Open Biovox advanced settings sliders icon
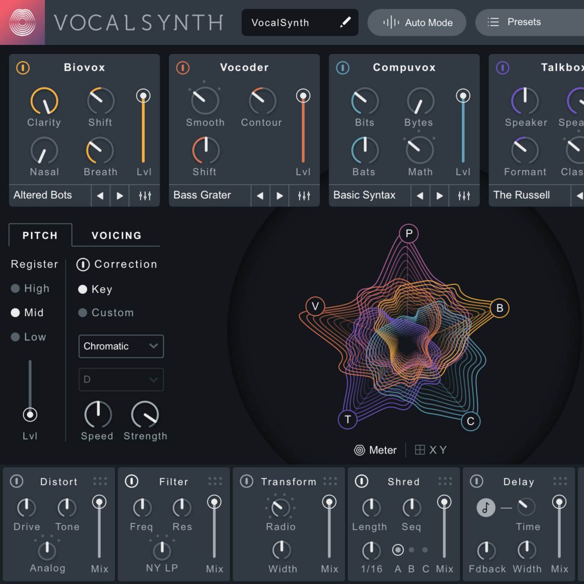Image resolution: width=584 pixels, height=584 pixels. 145,196
